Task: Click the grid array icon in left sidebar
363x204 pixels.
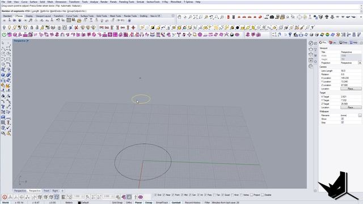Action: point(3,122)
